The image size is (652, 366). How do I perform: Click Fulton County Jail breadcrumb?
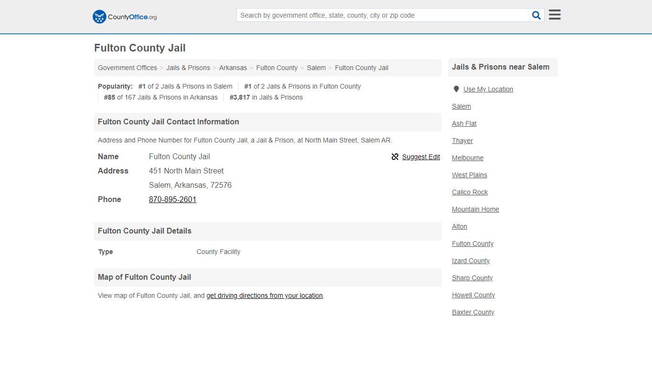pyautogui.click(x=362, y=68)
